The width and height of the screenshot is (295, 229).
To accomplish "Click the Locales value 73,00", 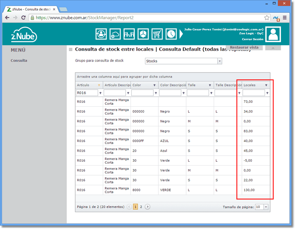I will (x=248, y=102).
